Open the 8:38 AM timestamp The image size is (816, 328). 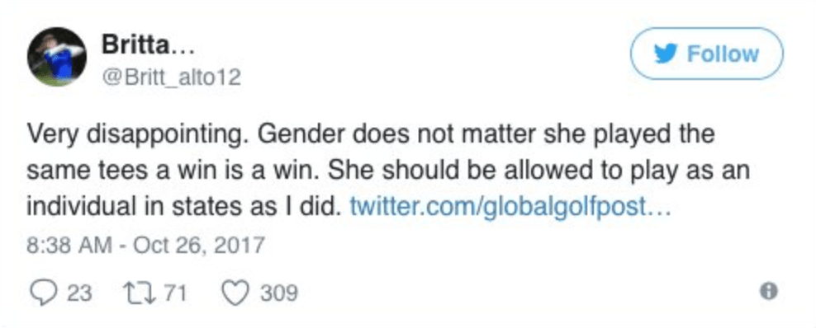(69, 245)
